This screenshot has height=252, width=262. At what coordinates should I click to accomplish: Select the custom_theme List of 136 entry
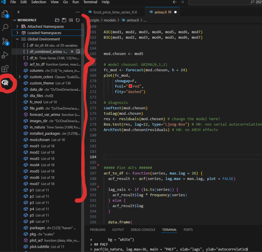(48, 83)
